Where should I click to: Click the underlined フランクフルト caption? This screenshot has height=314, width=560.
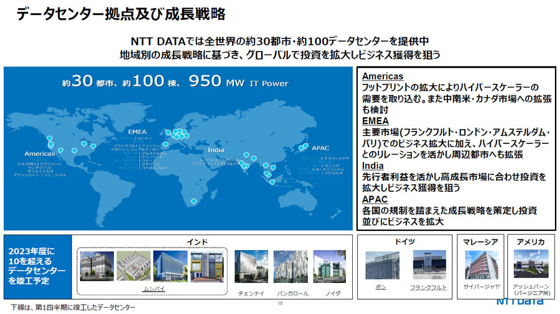[x=428, y=287]
